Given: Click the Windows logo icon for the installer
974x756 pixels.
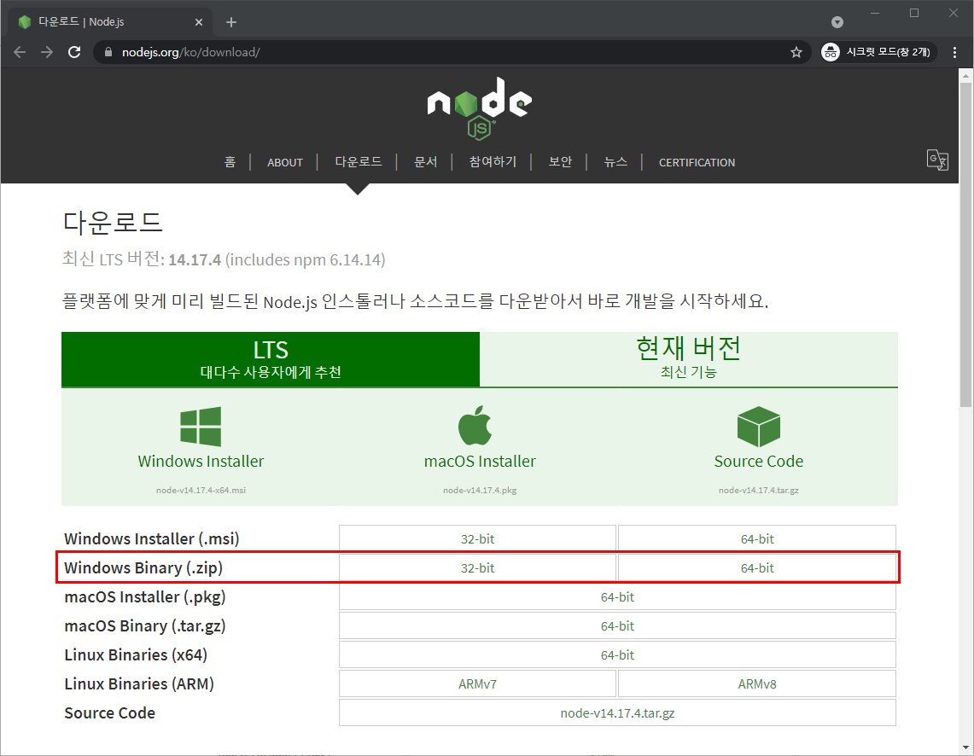Looking at the screenshot, I should 201,427.
